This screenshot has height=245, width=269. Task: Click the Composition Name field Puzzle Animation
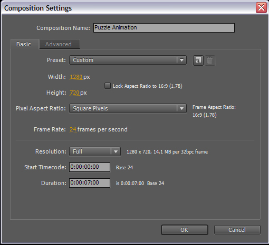(x=164, y=28)
